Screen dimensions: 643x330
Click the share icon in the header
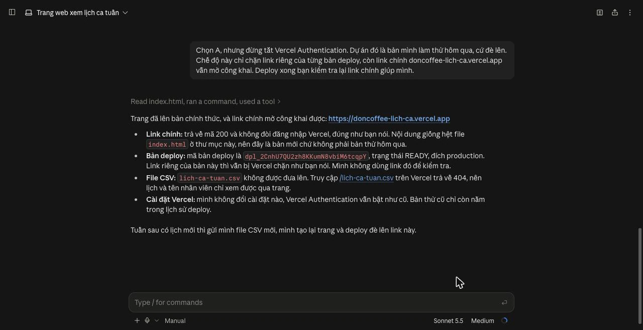(615, 13)
